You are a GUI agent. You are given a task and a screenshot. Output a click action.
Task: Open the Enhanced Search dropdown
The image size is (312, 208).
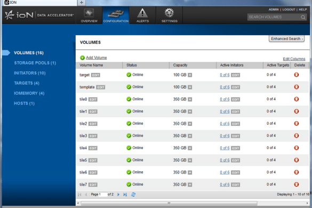286,38
